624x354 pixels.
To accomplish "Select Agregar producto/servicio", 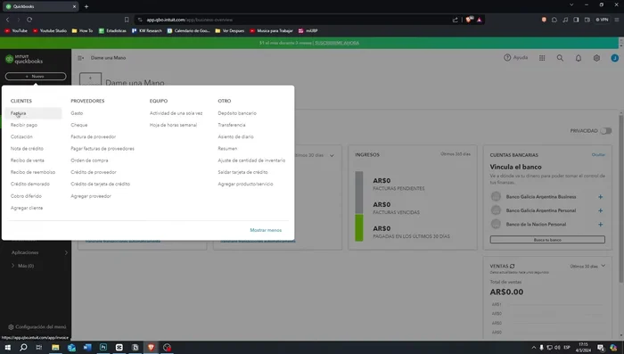I will [245, 184].
